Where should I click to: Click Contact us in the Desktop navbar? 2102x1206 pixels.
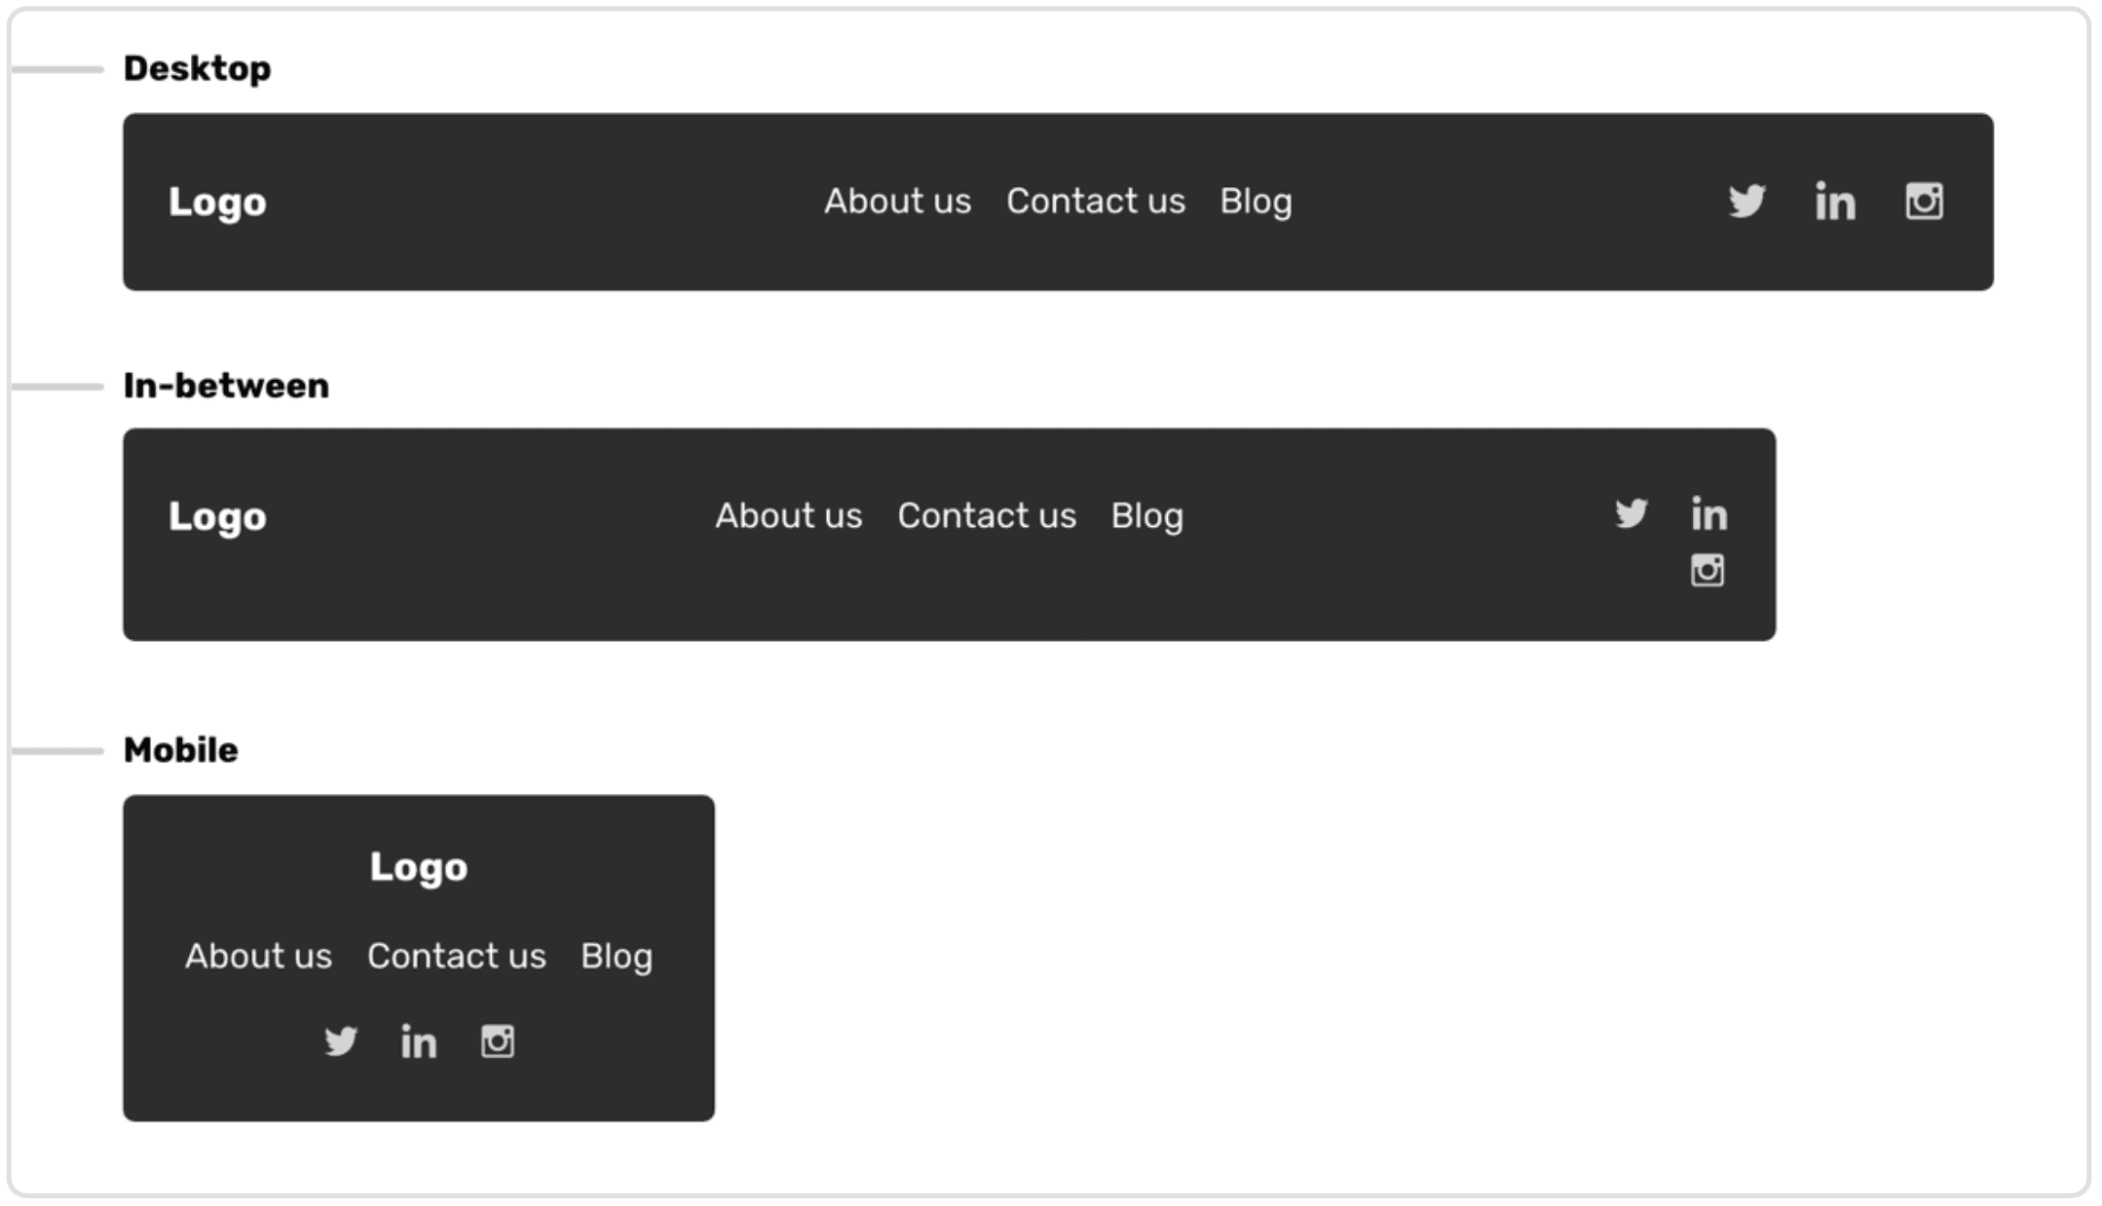tap(1096, 202)
